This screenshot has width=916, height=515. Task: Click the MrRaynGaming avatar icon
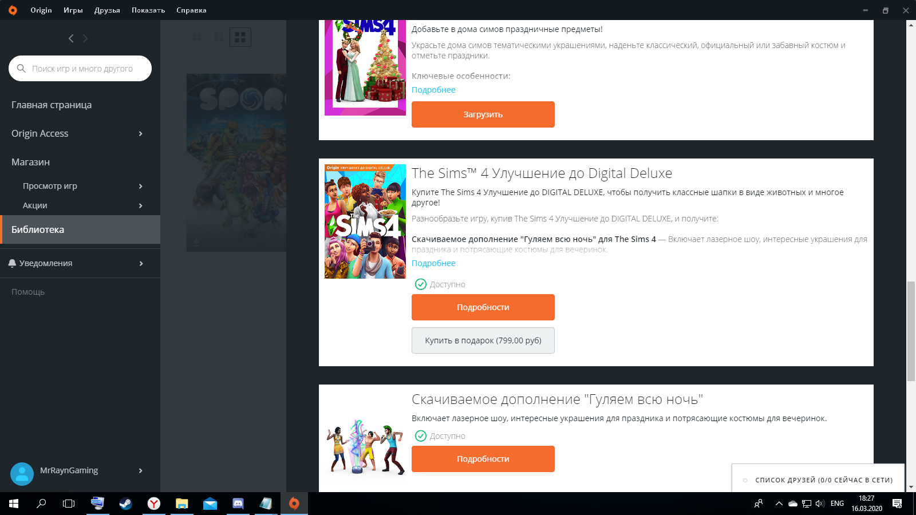(22, 474)
